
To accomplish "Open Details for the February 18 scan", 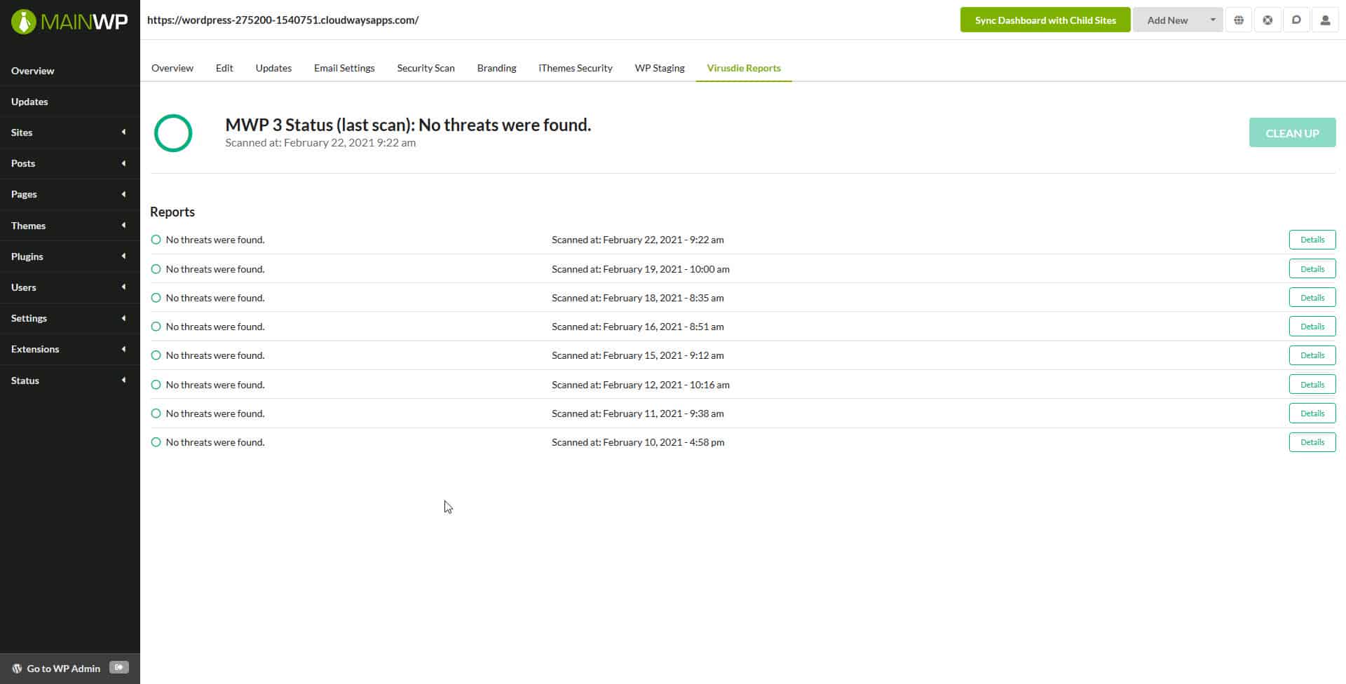I will point(1312,298).
